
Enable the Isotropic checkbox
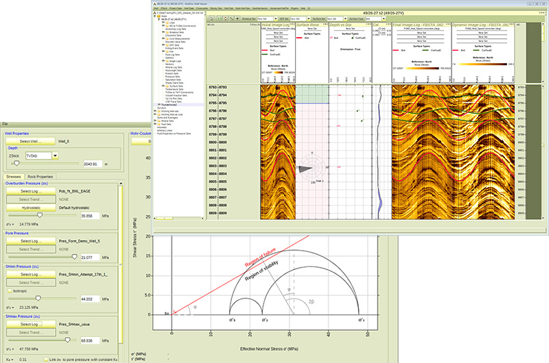click(x=8, y=290)
